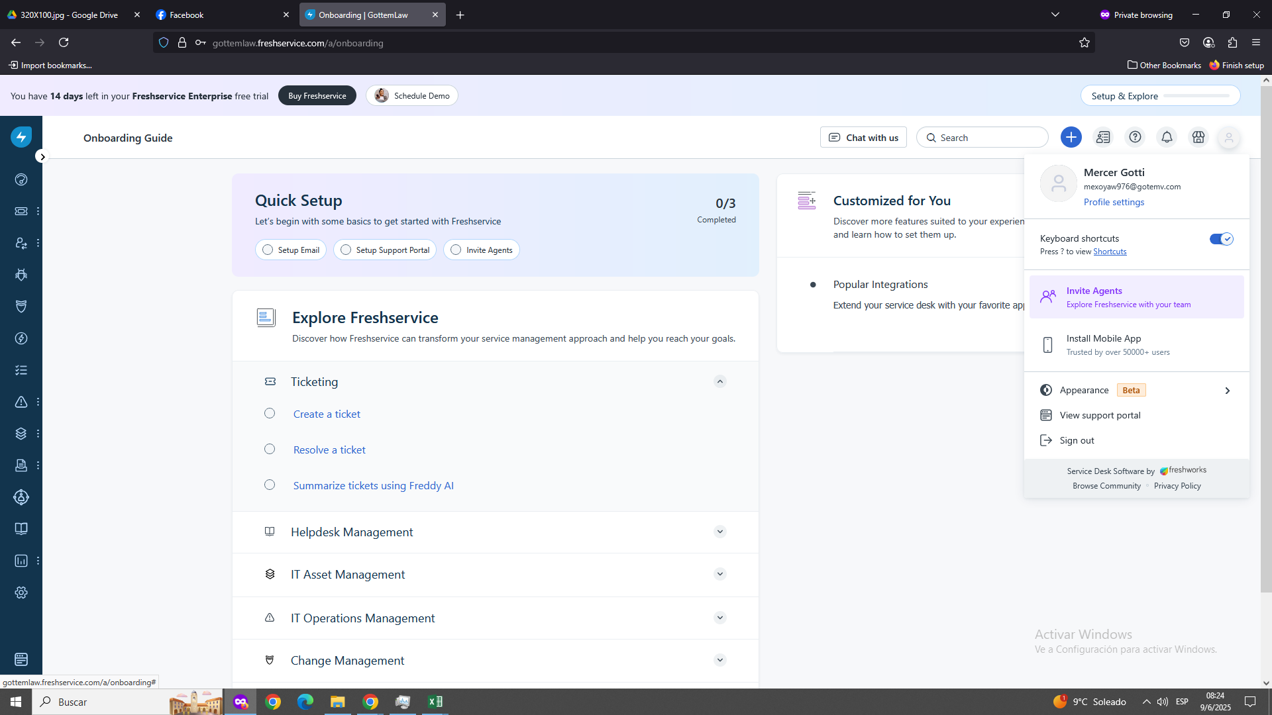1272x715 pixels.
Task: Open the Solutions book icon in sidebar
Action: click(x=21, y=529)
